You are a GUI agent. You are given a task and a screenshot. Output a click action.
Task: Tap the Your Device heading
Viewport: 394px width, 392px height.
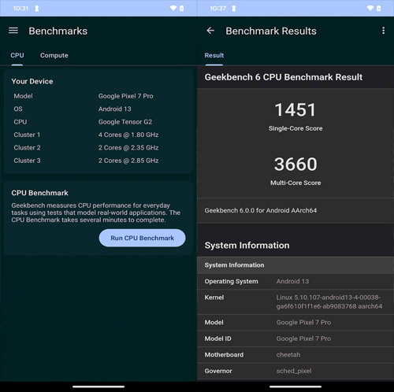(x=32, y=81)
